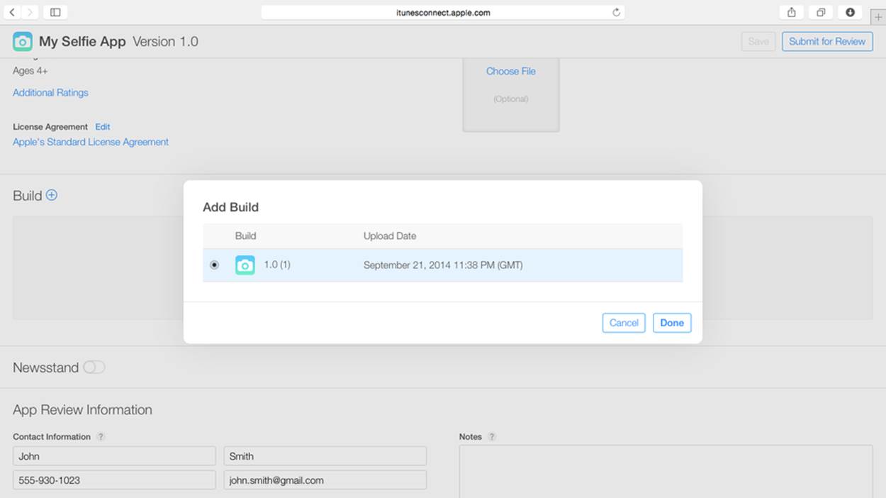
Task: Click the Newsstand label
Action: 45,367
